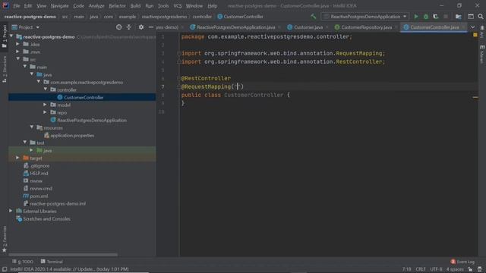486x273 pixels.
Task: Expand External Libraries node
Action: pos(11,211)
